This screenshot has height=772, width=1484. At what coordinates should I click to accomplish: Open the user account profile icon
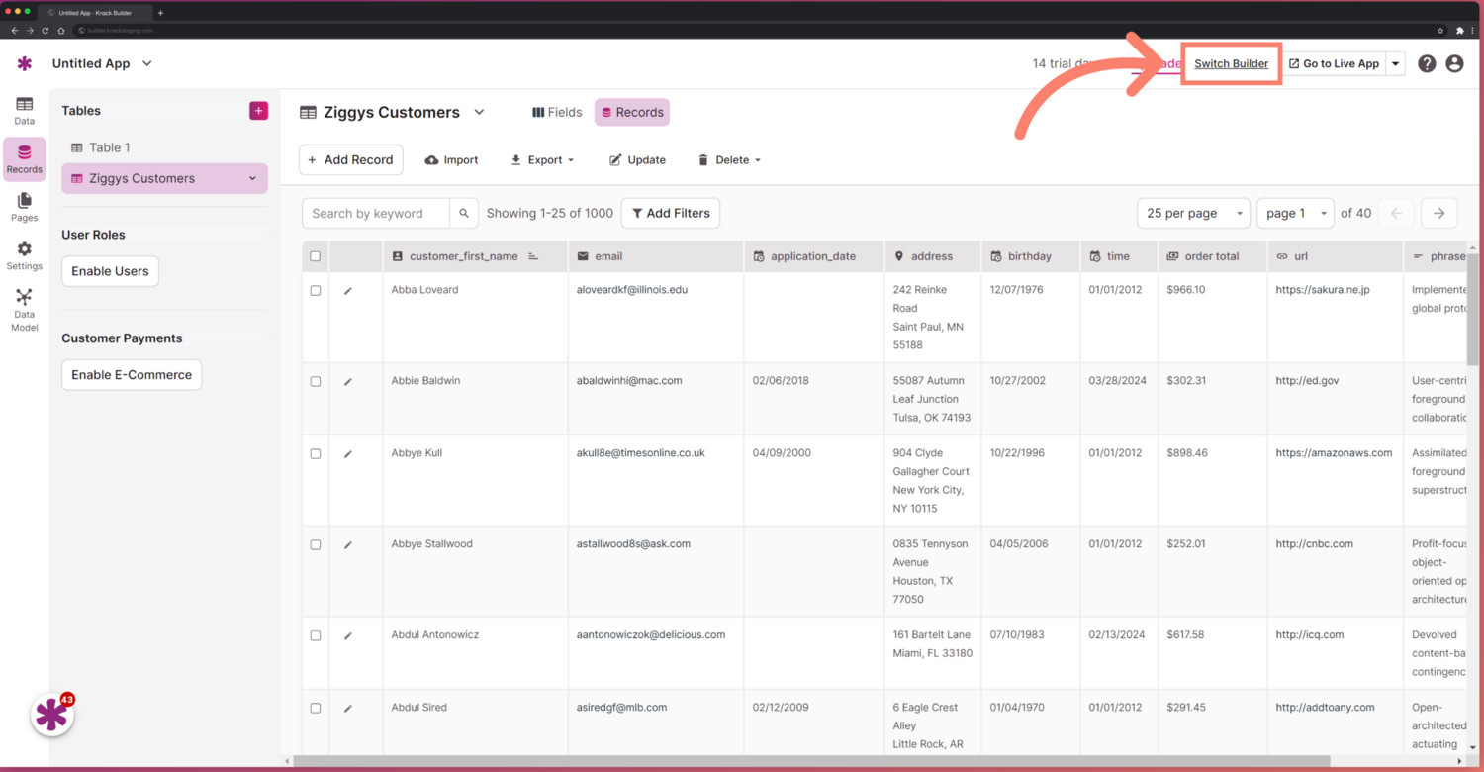click(x=1454, y=63)
